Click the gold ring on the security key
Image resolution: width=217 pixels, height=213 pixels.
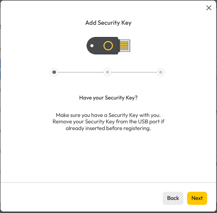108,46
